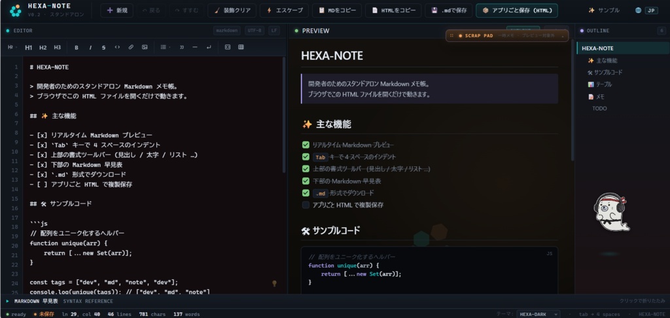Switch language with the JP globe button

coord(646,10)
